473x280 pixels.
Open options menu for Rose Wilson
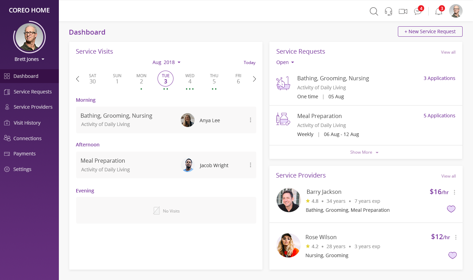click(x=456, y=237)
